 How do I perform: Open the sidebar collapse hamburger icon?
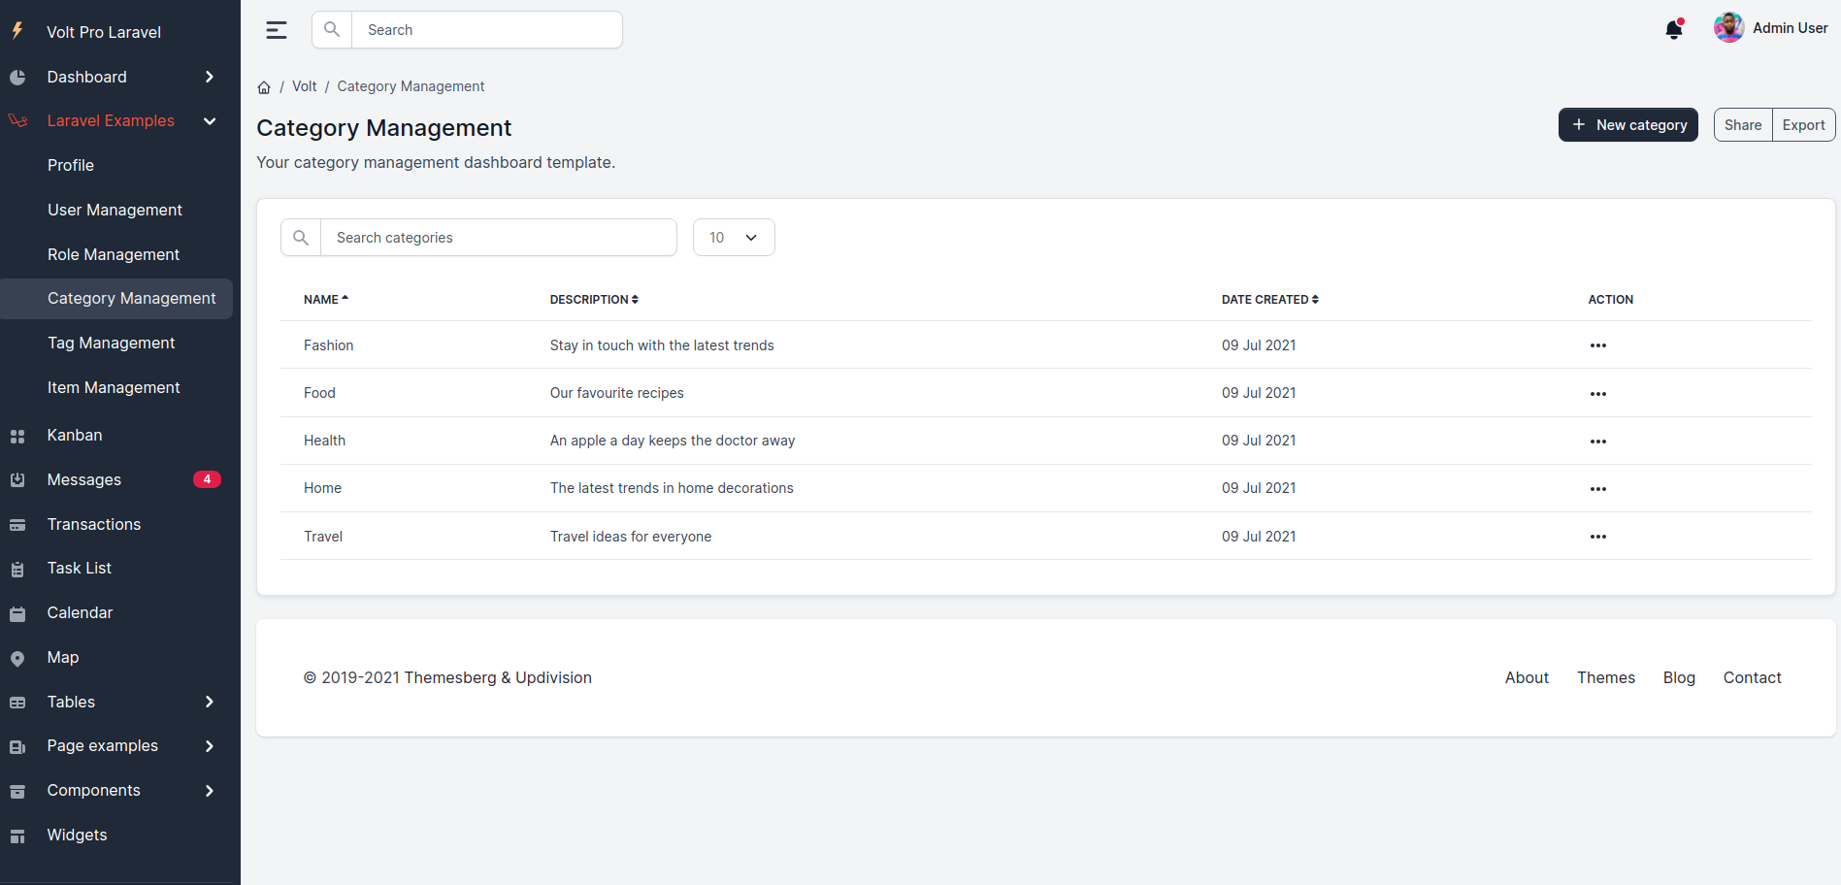click(276, 29)
